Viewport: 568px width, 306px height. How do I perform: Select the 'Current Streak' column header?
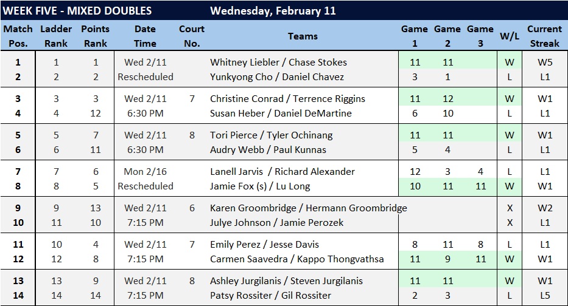pos(544,36)
